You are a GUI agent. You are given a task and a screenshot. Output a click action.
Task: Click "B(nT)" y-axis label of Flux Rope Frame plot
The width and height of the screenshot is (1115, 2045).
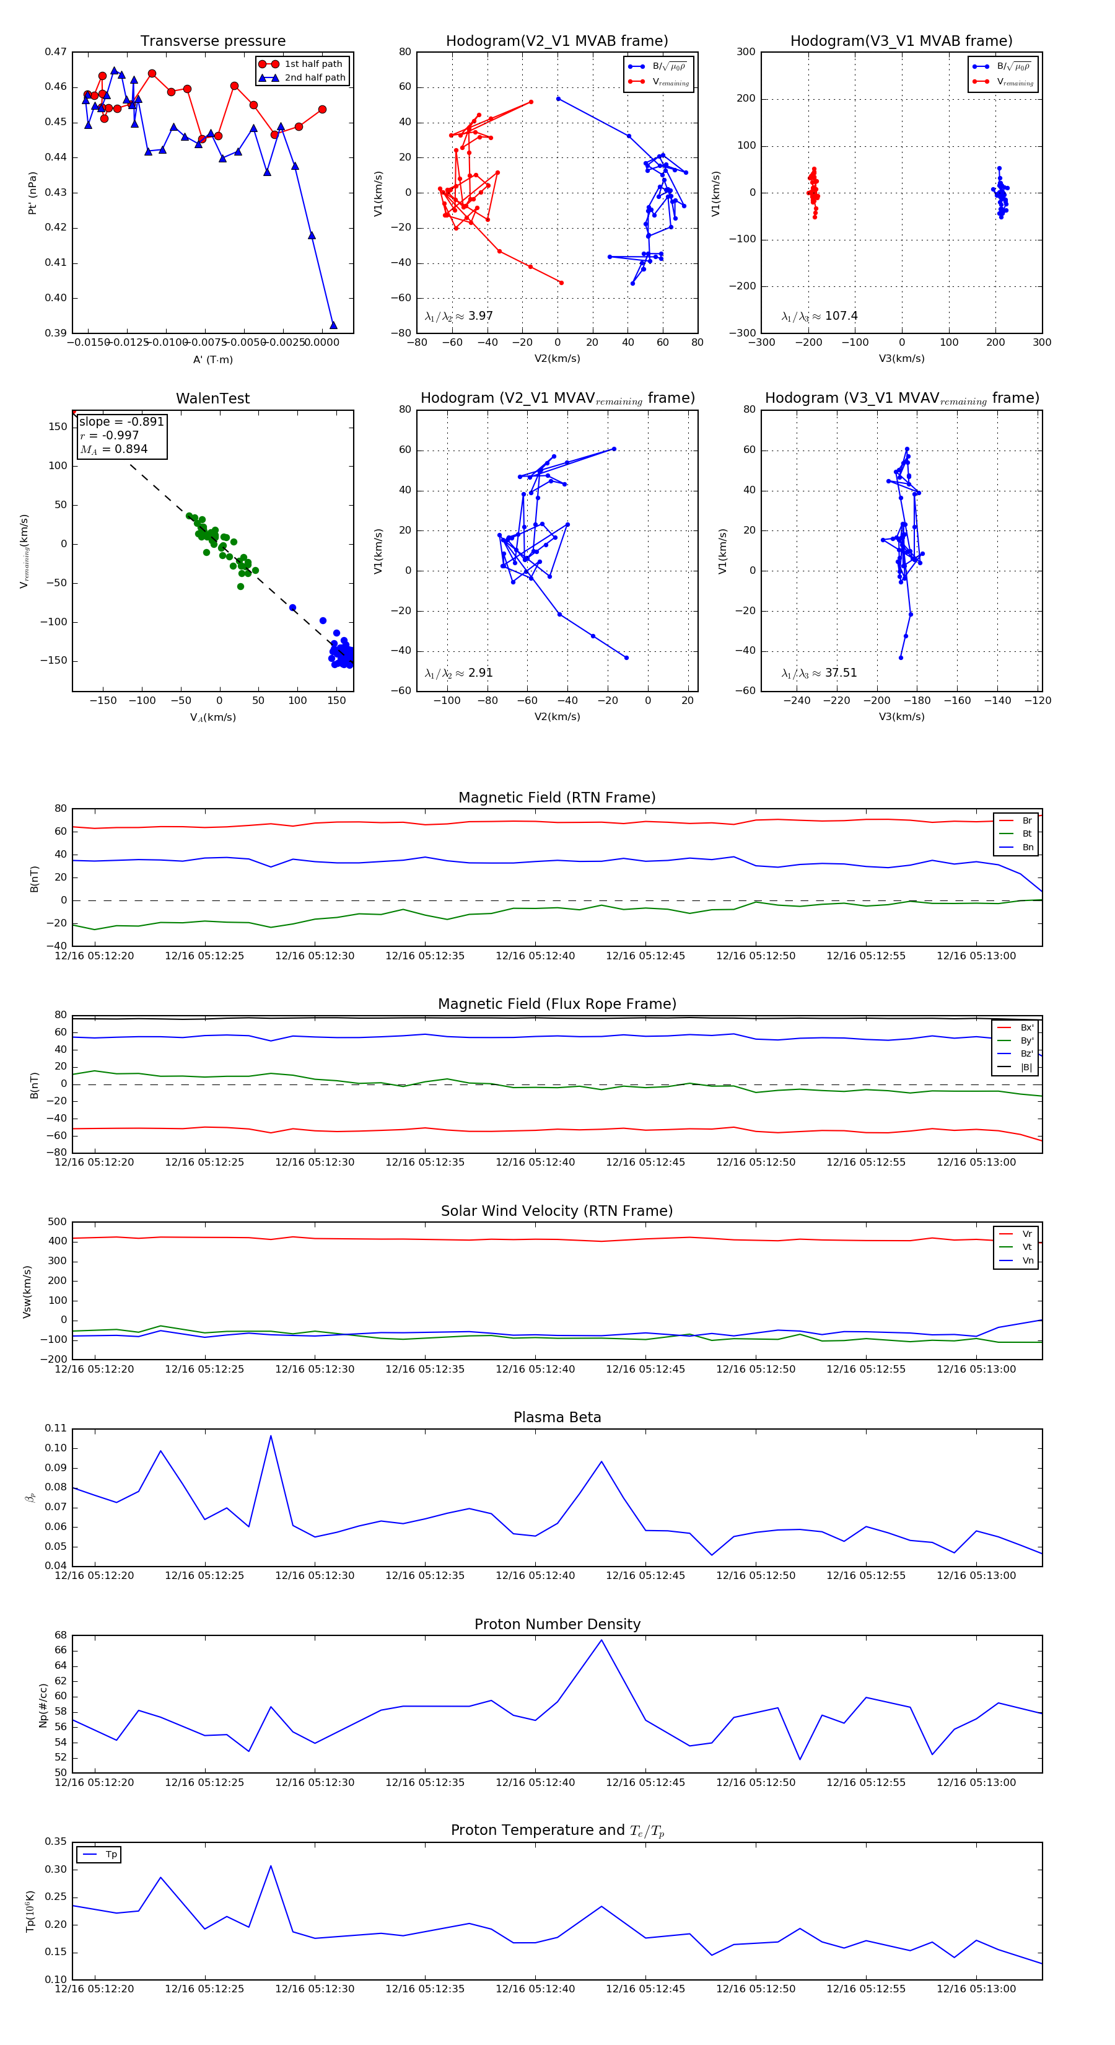point(34,1085)
